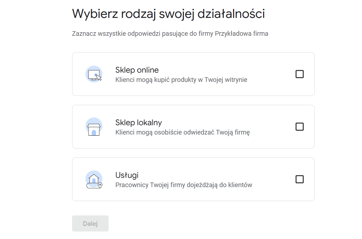Image resolution: width=362 pixels, height=239 pixels.
Task: Click the services house with pin icon
Action: tap(94, 180)
